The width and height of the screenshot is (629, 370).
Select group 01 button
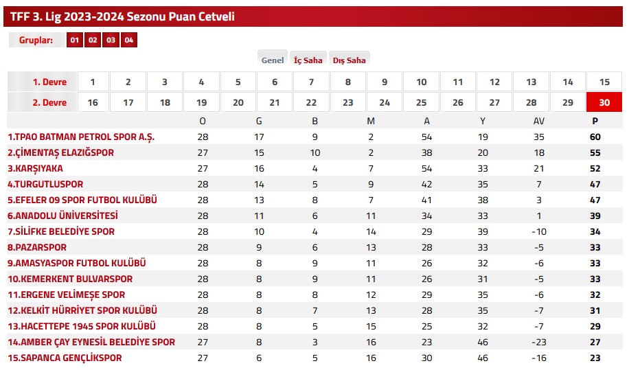(x=74, y=41)
